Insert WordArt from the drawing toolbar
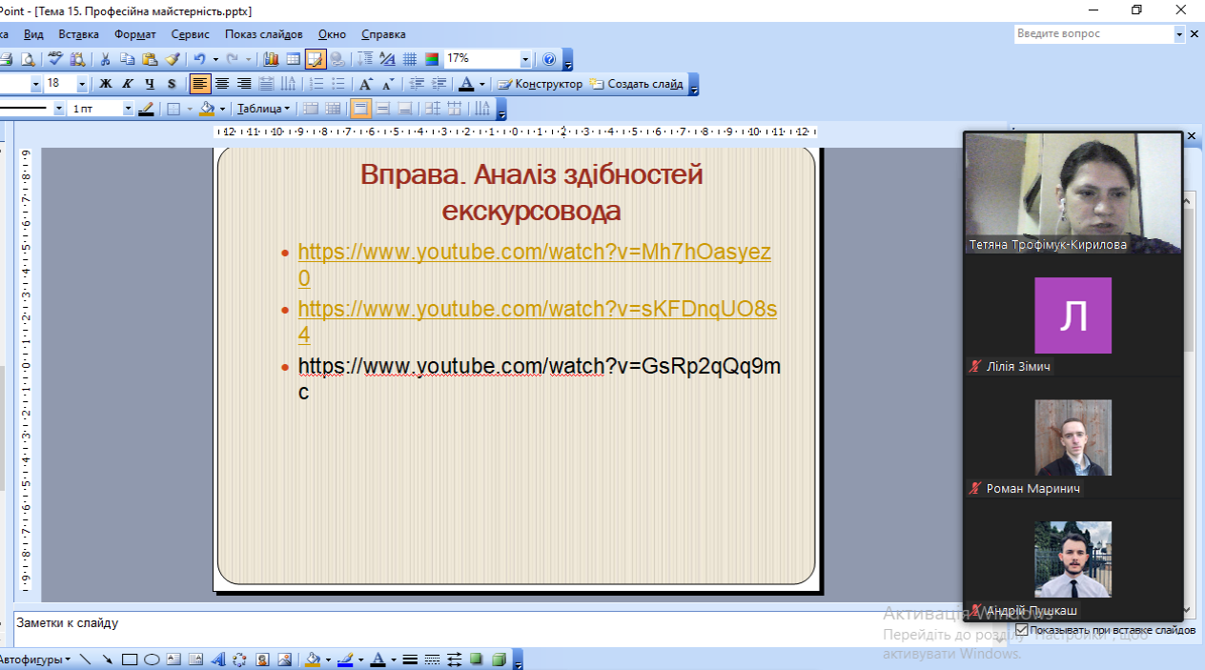Screen dimensions: 1205x670 tap(217, 660)
